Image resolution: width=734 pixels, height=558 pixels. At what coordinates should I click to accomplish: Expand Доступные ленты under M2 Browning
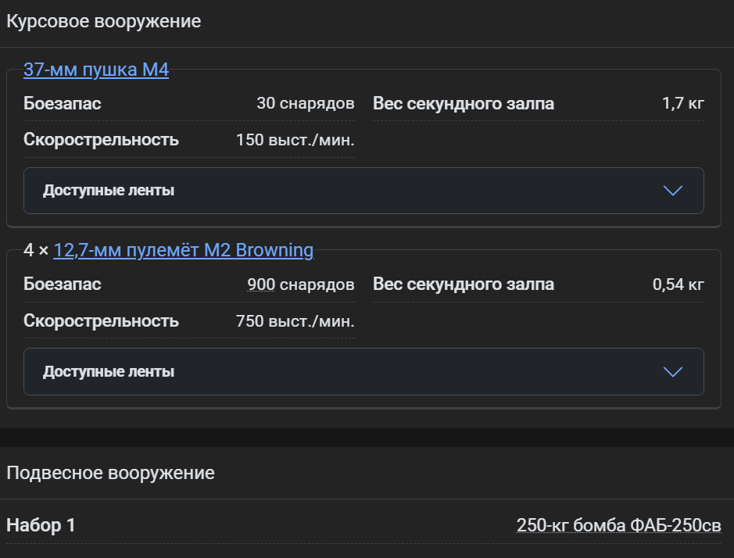coord(109,371)
